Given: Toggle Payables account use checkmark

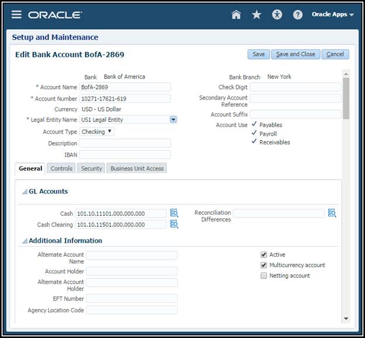Looking at the screenshot, I should tap(254, 125).
